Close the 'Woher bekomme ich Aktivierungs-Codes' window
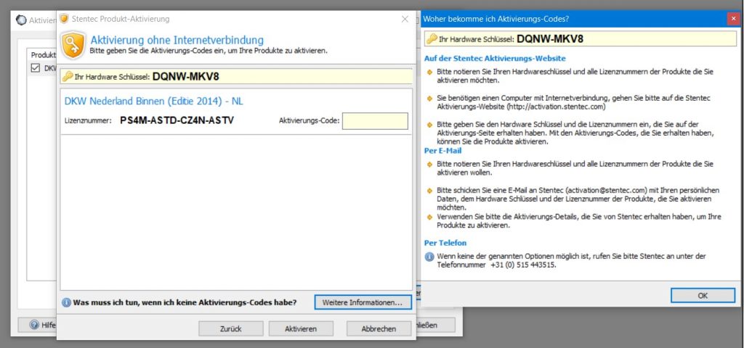Viewport: 744px width, 348px height. (733, 18)
